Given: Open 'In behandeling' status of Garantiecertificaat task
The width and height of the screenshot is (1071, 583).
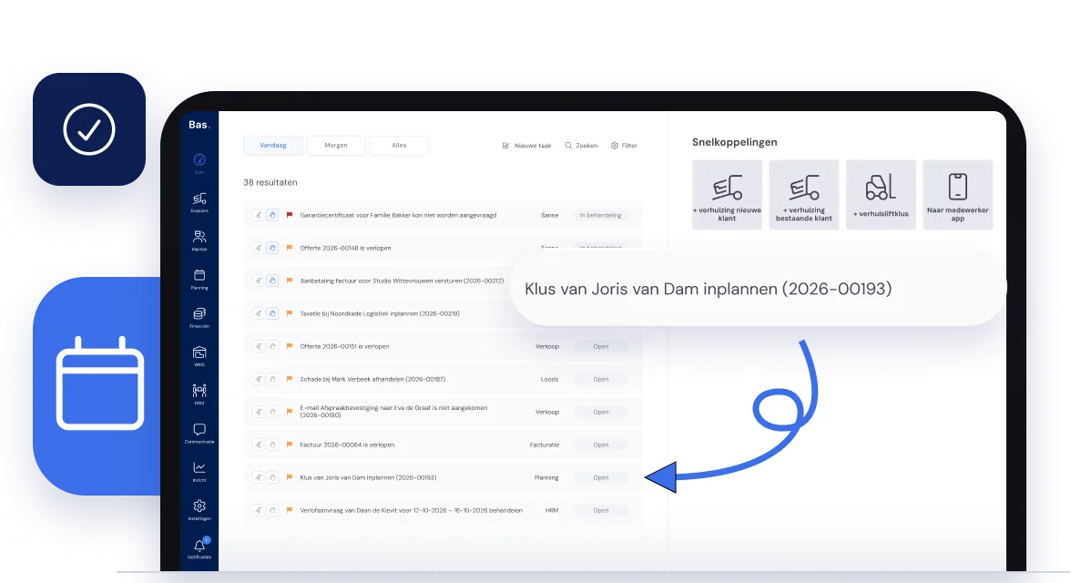Looking at the screenshot, I should [601, 215].
